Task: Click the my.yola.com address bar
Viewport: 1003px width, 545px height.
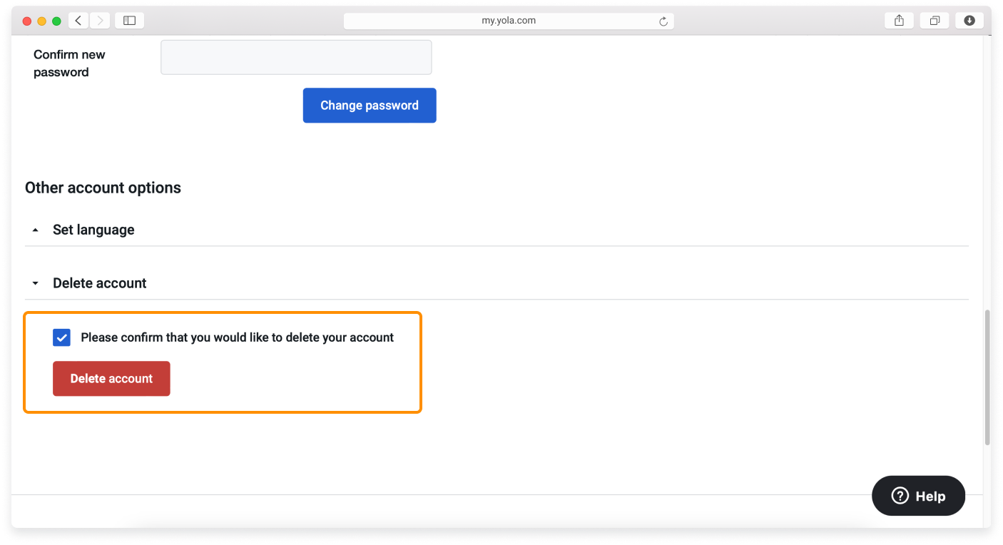Action: click(x=508, y=21)
